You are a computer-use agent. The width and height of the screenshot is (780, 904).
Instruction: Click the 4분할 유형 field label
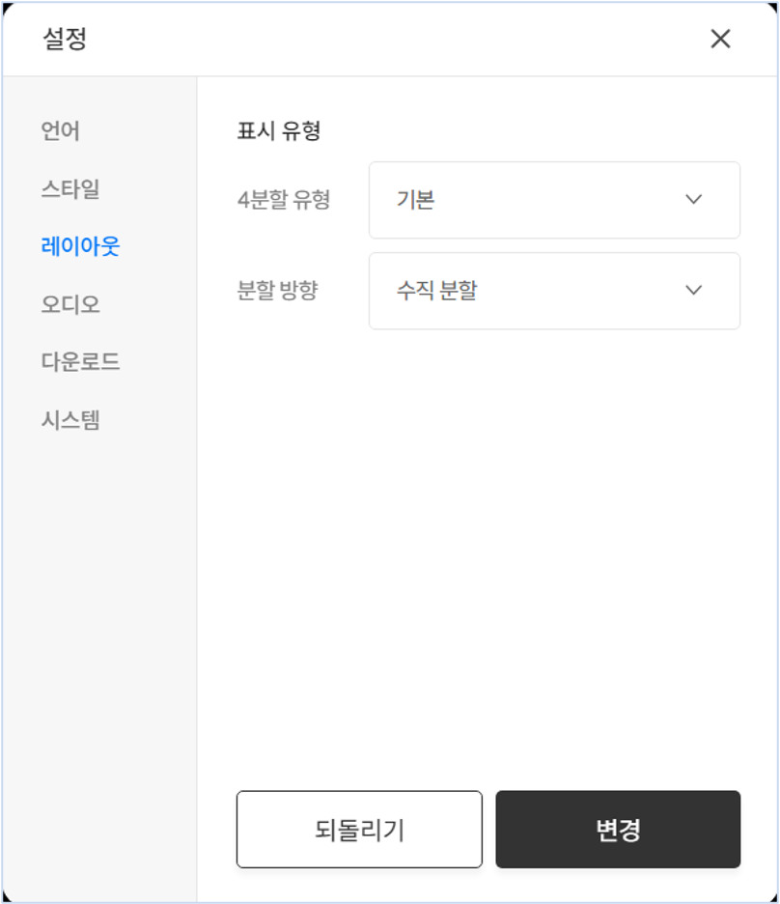pos(284,200)
